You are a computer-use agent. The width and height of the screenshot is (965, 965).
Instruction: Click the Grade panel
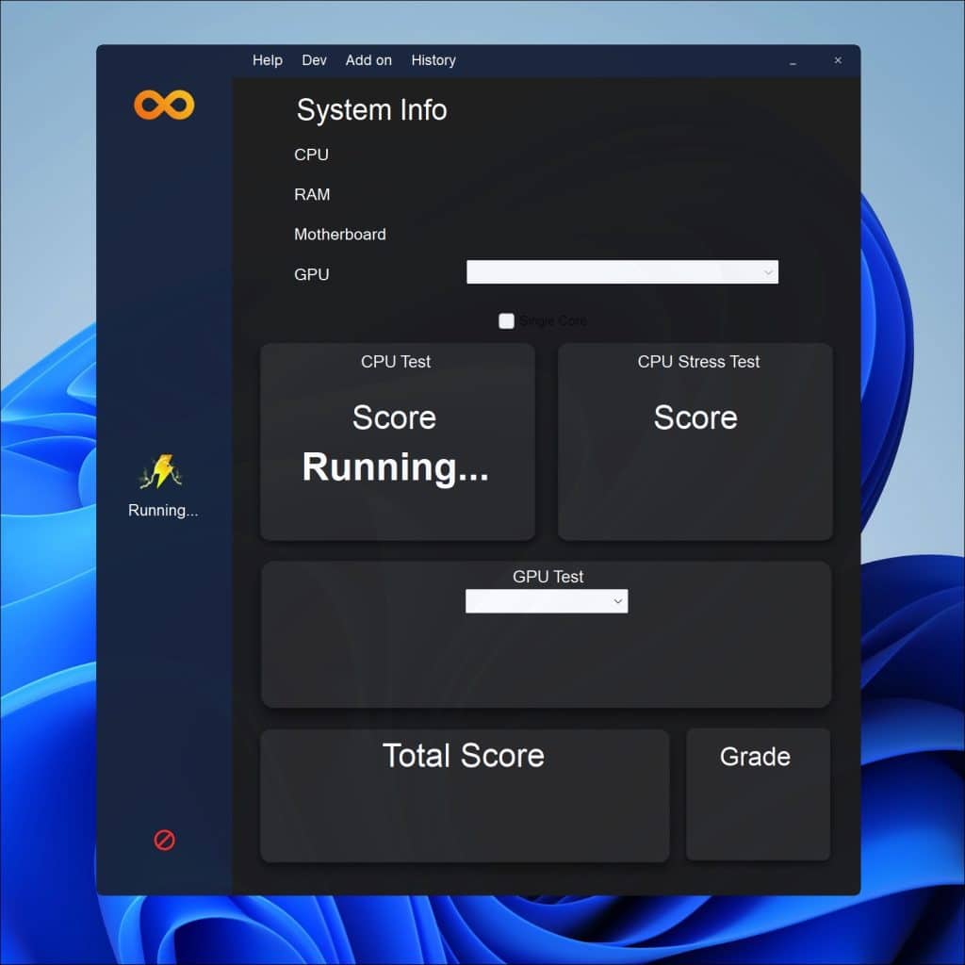758,794
